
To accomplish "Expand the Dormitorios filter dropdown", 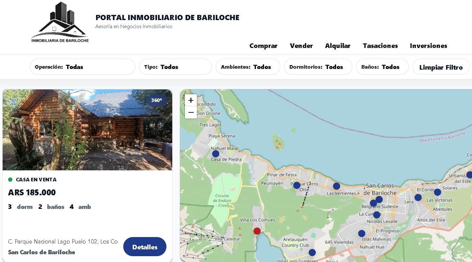I will (x=318, y=67).
